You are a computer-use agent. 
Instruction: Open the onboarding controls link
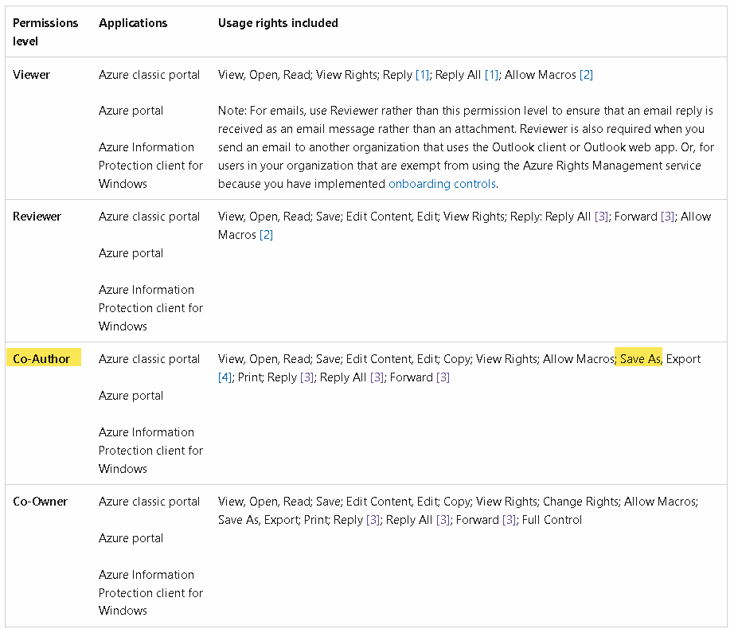point(442,184)
